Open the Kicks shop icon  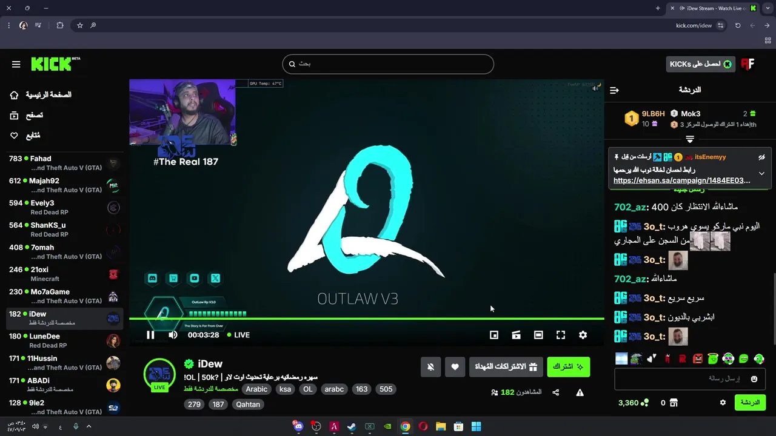tap(674, 403)
